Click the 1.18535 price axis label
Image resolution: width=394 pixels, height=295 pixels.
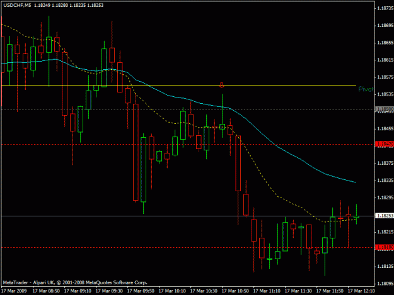point(385,94)
